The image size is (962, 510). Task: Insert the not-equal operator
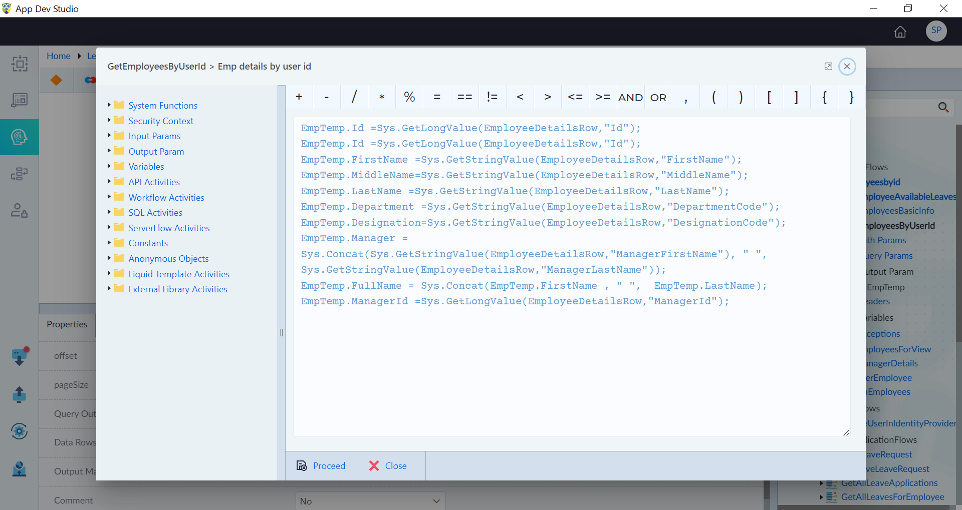[x=492, y=97]
